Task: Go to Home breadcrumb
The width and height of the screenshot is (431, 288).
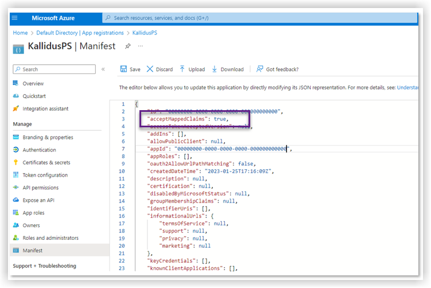Action: pyautogui.click(x=20, y=33)
